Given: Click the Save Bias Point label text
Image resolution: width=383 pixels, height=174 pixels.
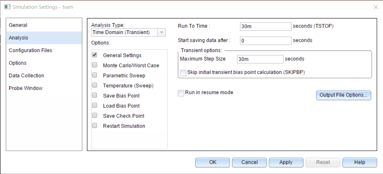Looking at the screenshot, I should (x=121, y=96).
